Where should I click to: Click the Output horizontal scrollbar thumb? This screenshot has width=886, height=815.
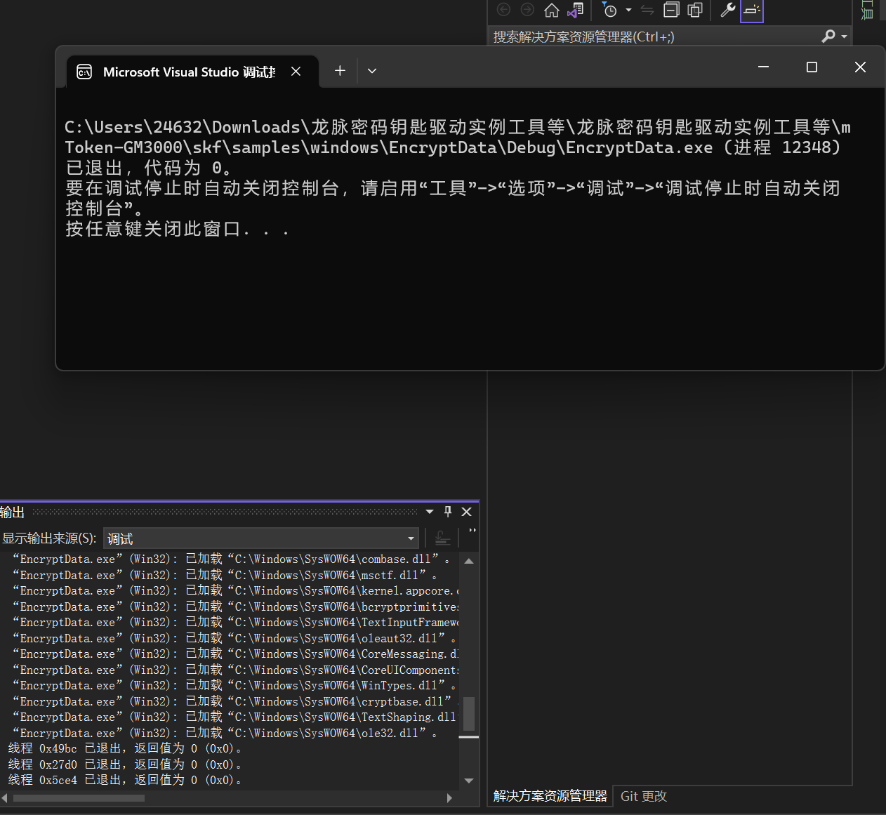[79, 798]
